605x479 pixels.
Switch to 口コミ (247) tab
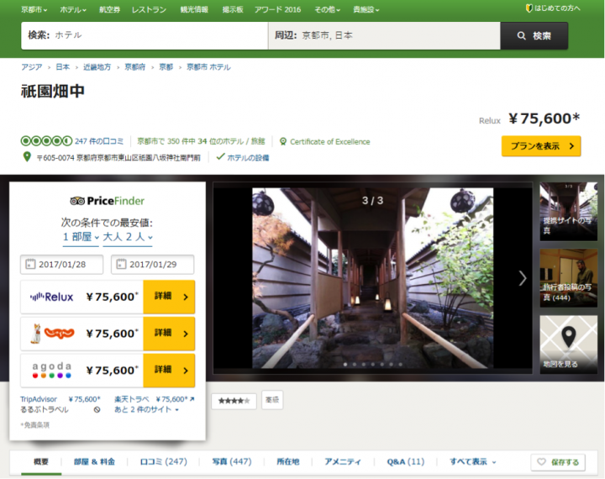163,461
